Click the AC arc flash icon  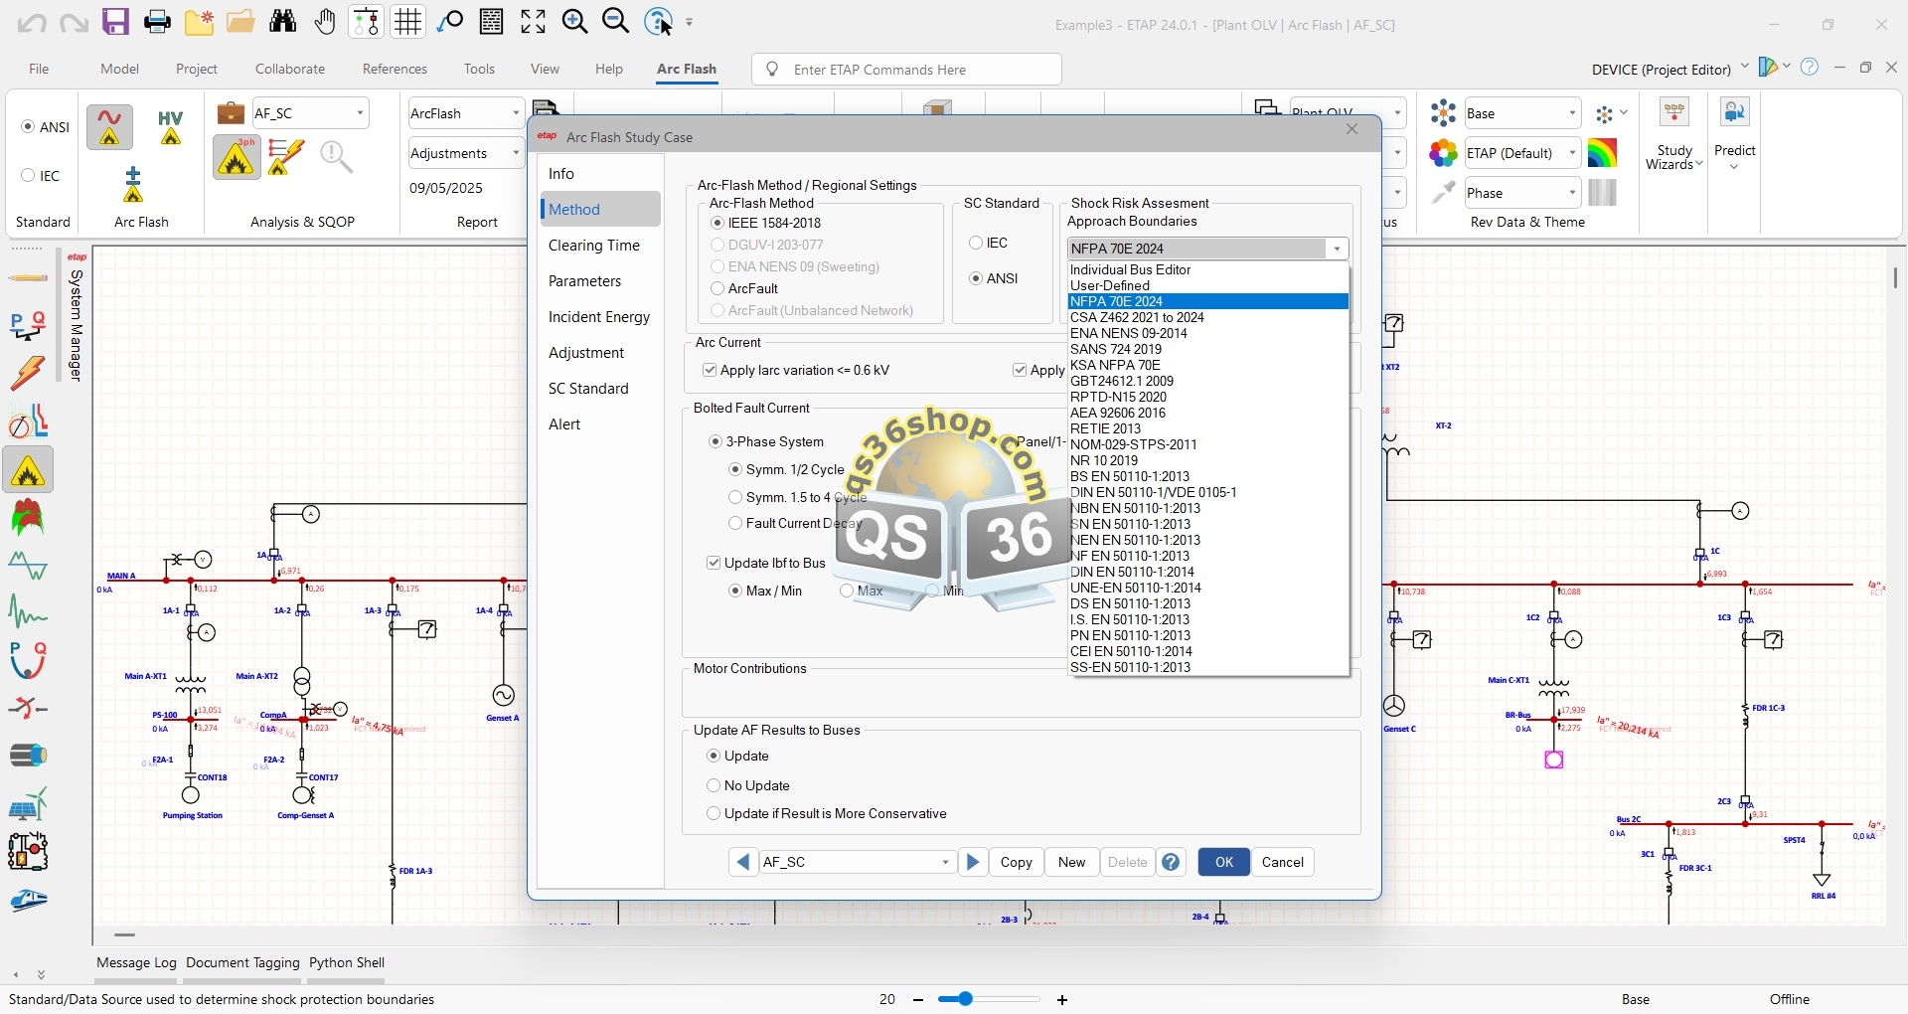pyautogui.click(x=109, y=127)
